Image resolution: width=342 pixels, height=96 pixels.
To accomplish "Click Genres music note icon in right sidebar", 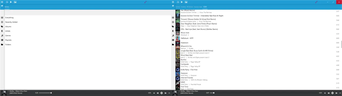I will [x=173, y=35].
